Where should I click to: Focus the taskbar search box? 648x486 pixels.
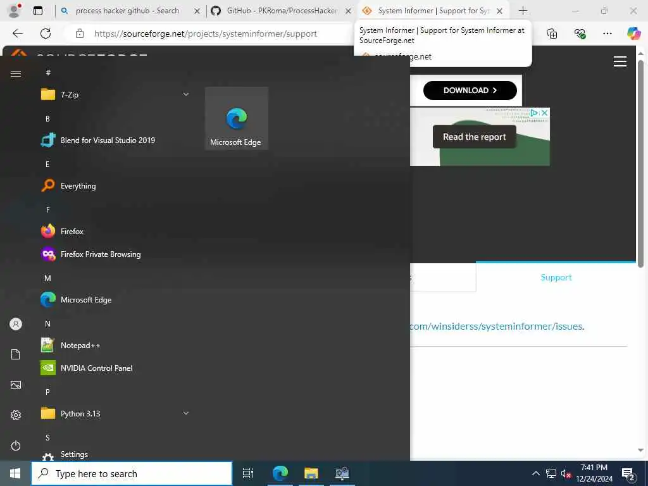click(x=132, y=473)
